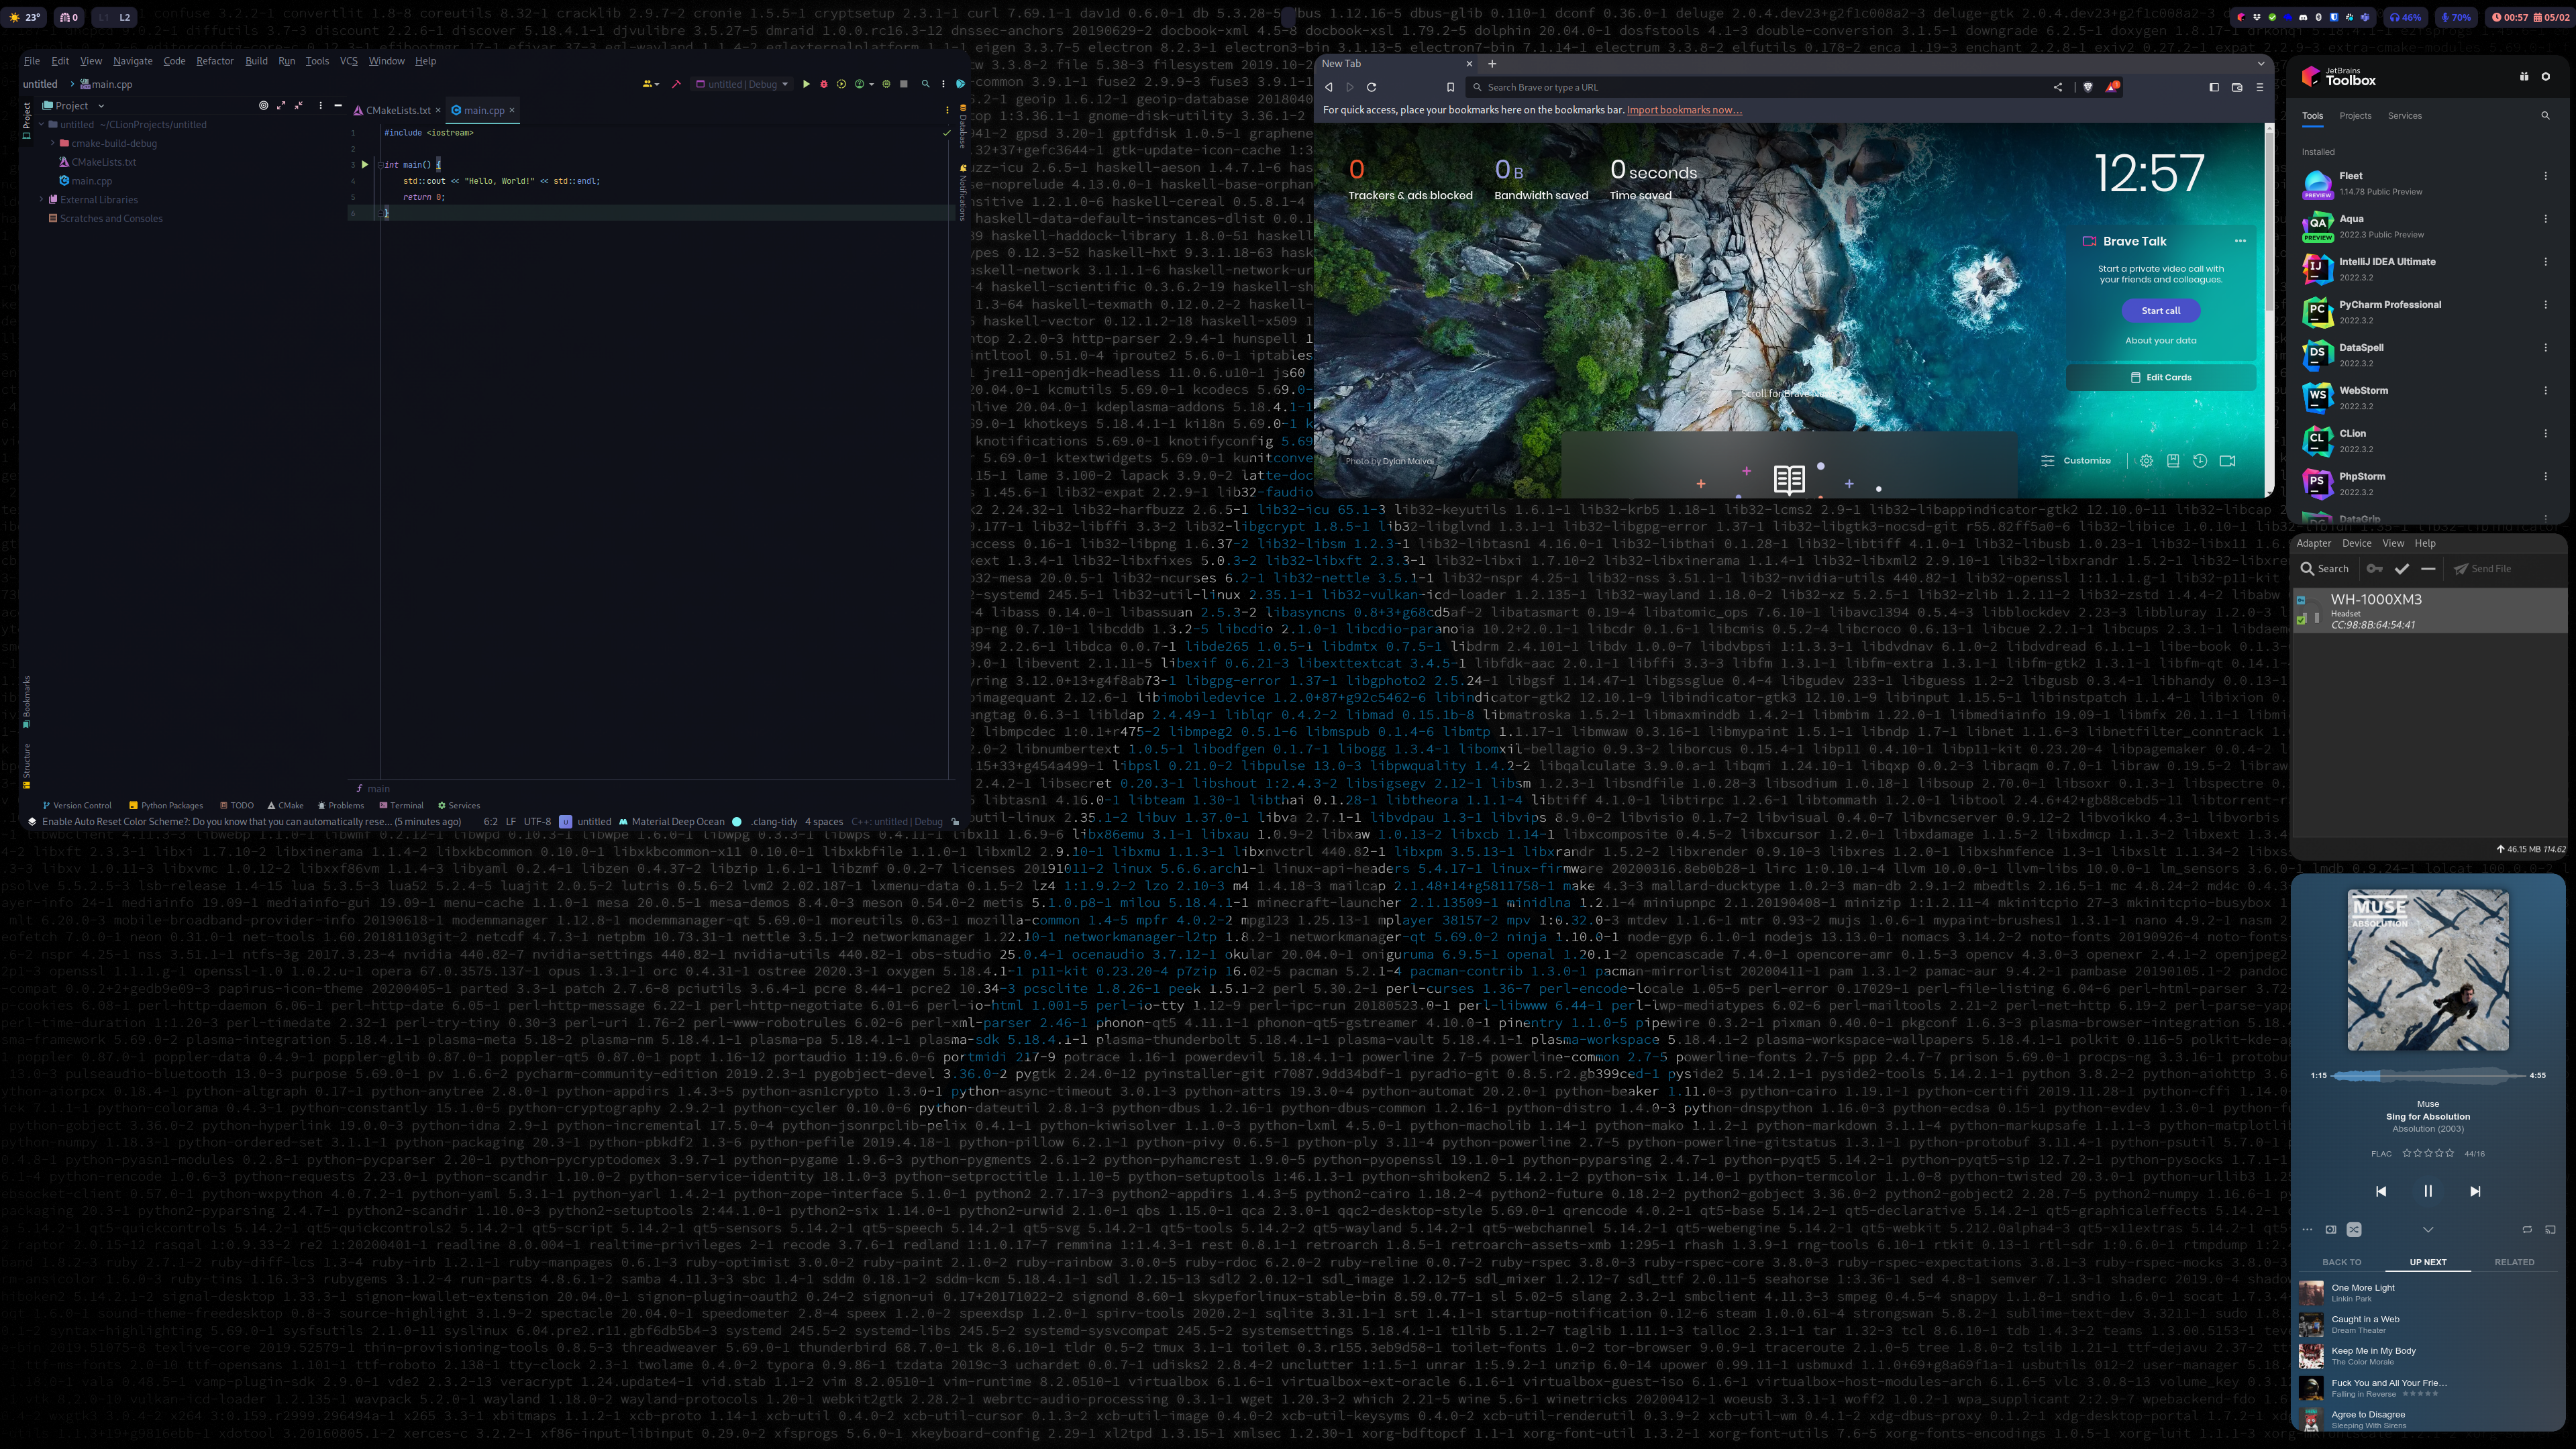Open the untitled | Debug configuration dropdown

point(742,84)
